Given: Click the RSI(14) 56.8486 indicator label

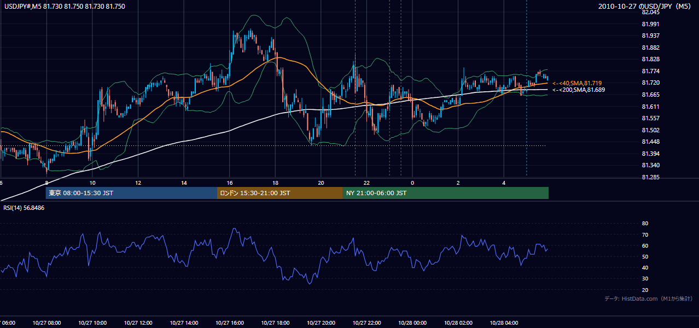Looking at the screenshot, I should tap(24, 208).
